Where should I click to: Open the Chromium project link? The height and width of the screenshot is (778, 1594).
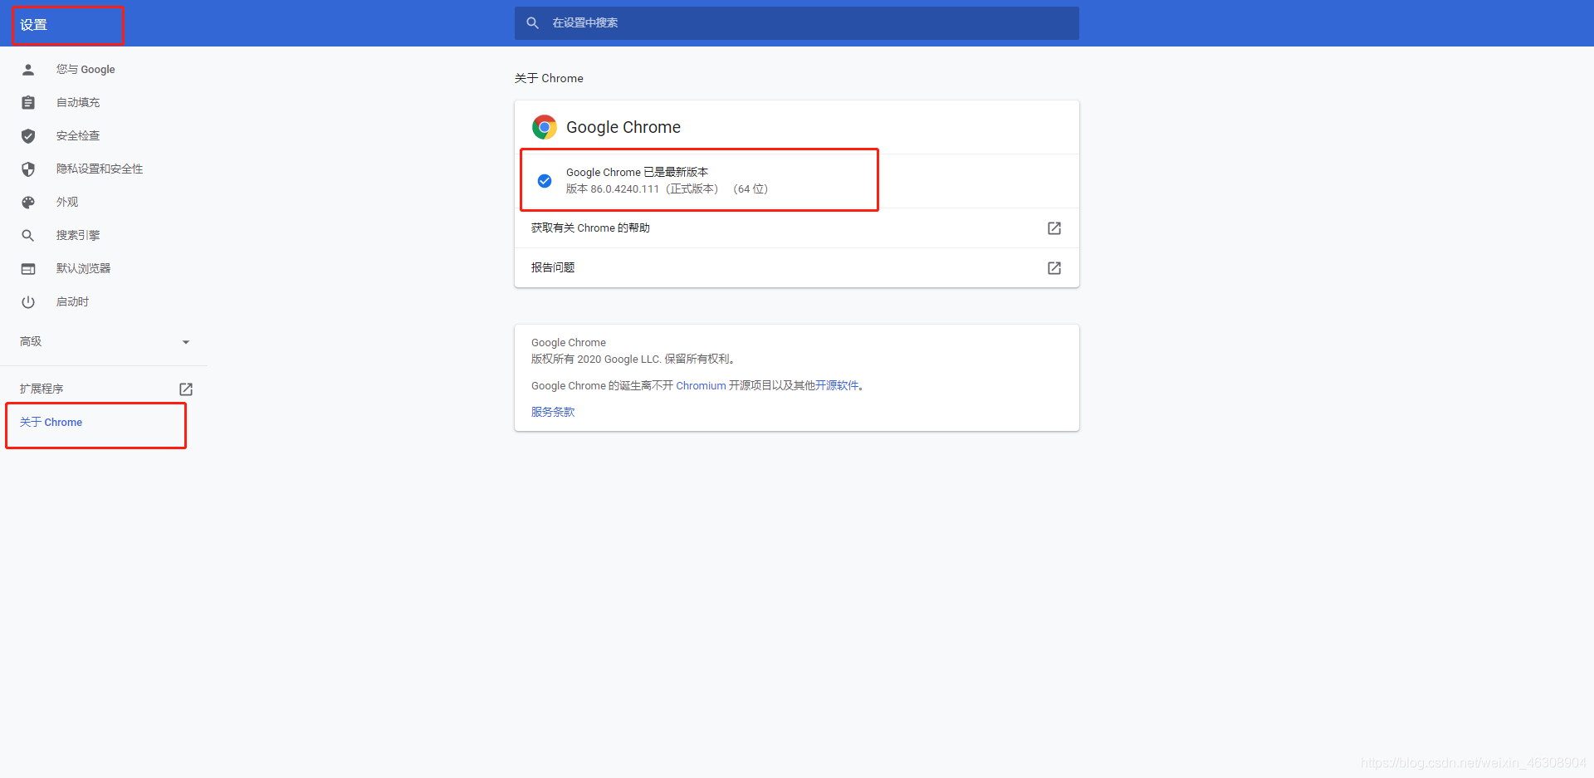pos(701,386)
